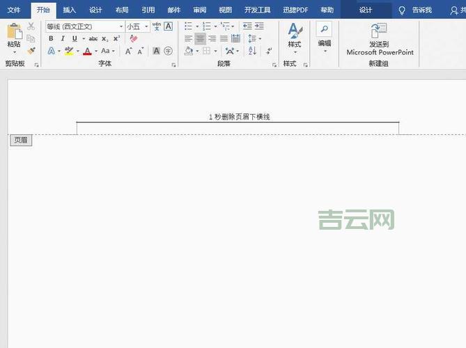Pick the yellow text highlight color

point(69,51)
